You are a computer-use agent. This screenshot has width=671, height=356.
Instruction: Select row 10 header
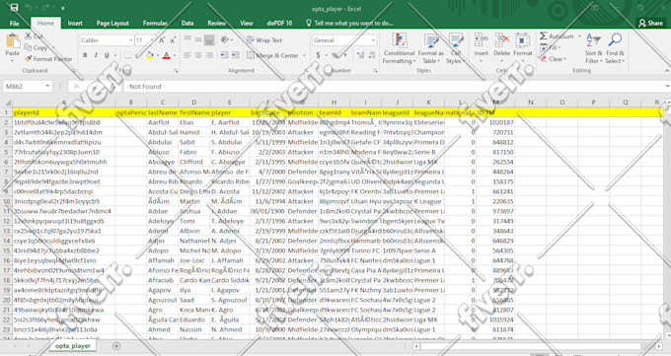click(x=7, y=201)
